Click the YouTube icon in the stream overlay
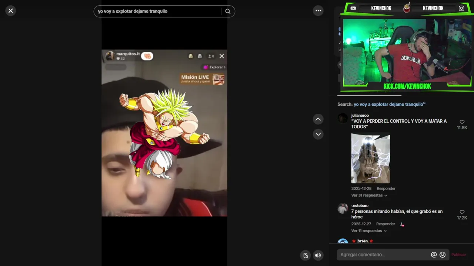The image size is (474, 266). (x=353, y=8)
